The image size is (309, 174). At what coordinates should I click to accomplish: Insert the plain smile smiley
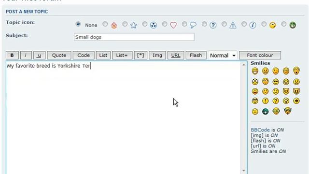[x=266, y=71]
